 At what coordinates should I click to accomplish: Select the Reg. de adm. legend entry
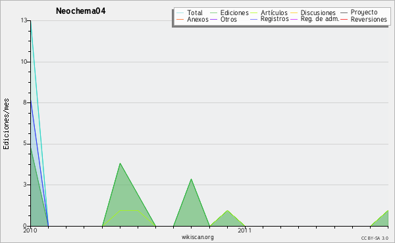315,19
